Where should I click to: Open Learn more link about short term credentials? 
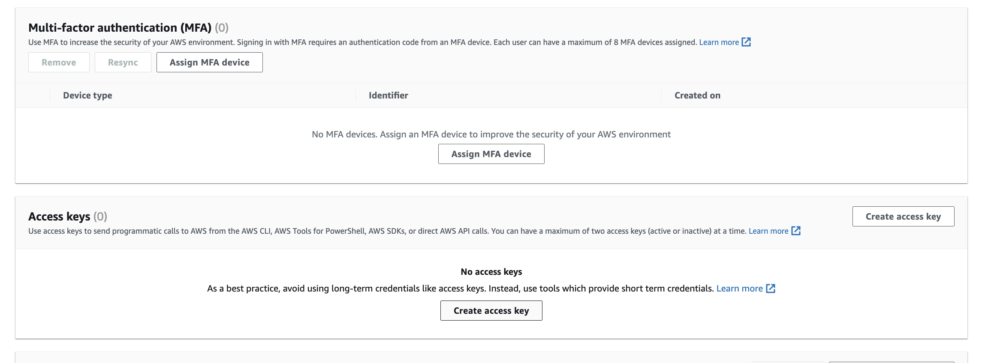[739, 289]
